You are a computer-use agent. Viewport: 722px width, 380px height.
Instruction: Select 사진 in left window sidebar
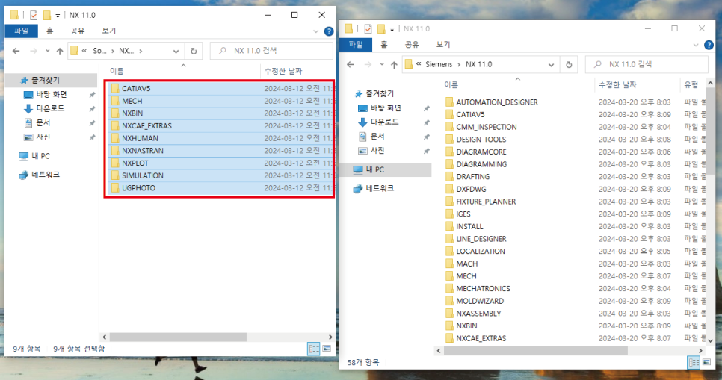(x=43, y=137)
